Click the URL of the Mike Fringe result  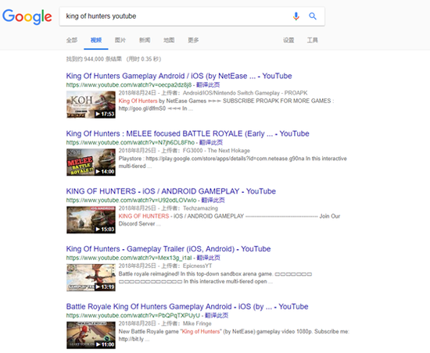[x=133, y=316]
